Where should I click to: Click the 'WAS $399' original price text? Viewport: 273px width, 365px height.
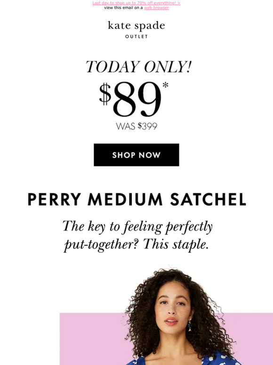click(136, 126)
